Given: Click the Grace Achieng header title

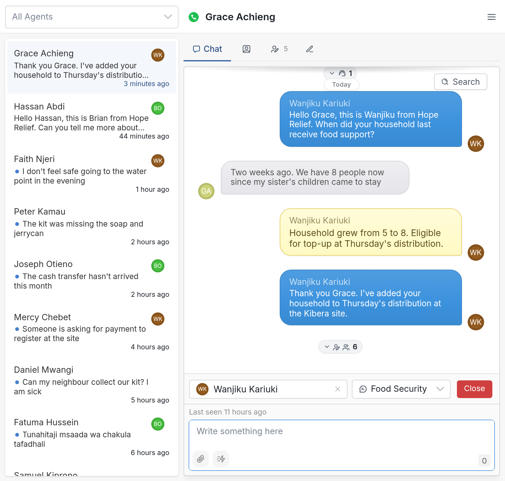Looking at the screenshot, I should click(240, 17).
